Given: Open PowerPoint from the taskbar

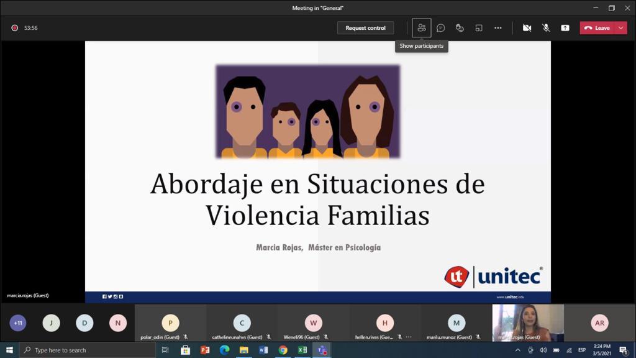Looking at the screenshot, I should (x=205, y=350).
